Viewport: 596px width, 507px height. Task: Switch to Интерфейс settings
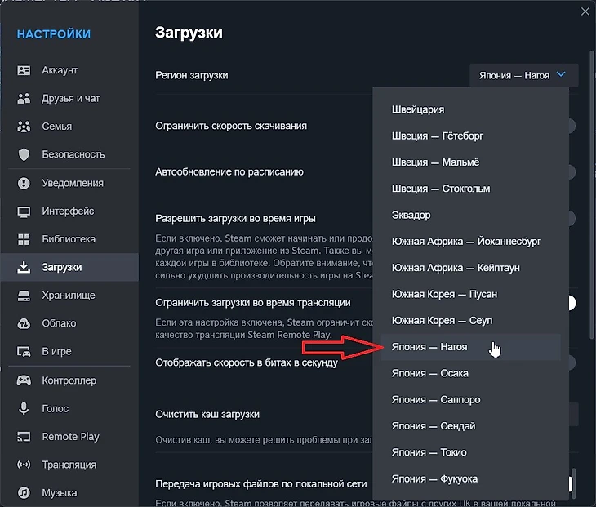click(x=69, y=211)
